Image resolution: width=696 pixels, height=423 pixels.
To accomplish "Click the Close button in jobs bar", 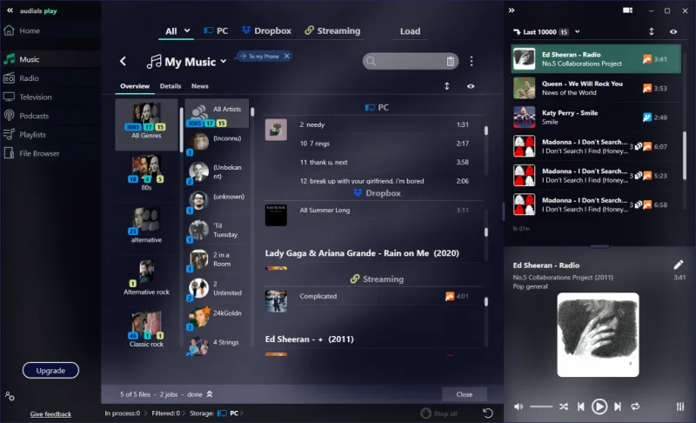I will coord(465,394).
